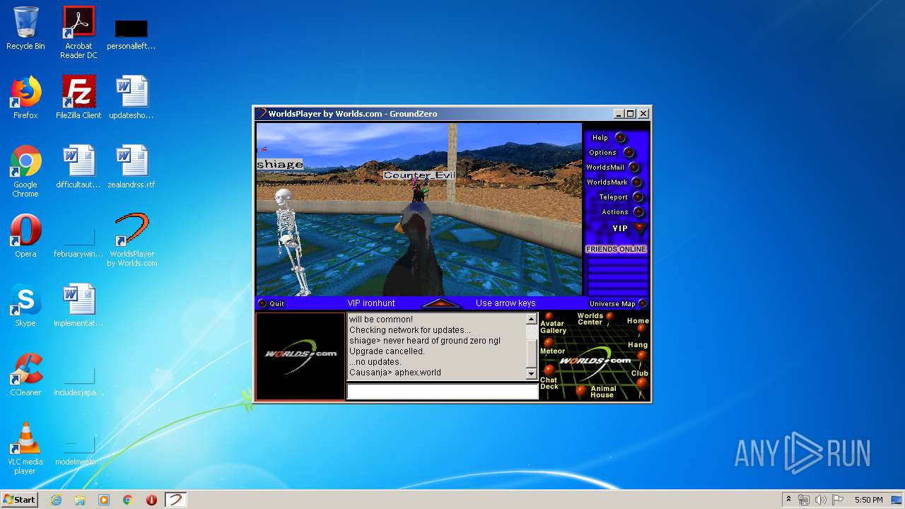Open the network tray icon
Screen dimensions: 905x509
(x=804, y=500)
